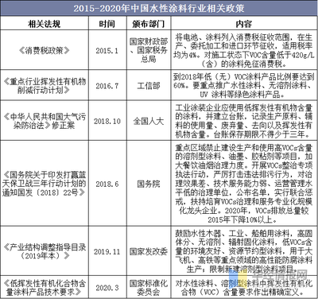Click the content starting 到2018年低（无）VOC涂料

pyautogui.click(x=244, y=86)
